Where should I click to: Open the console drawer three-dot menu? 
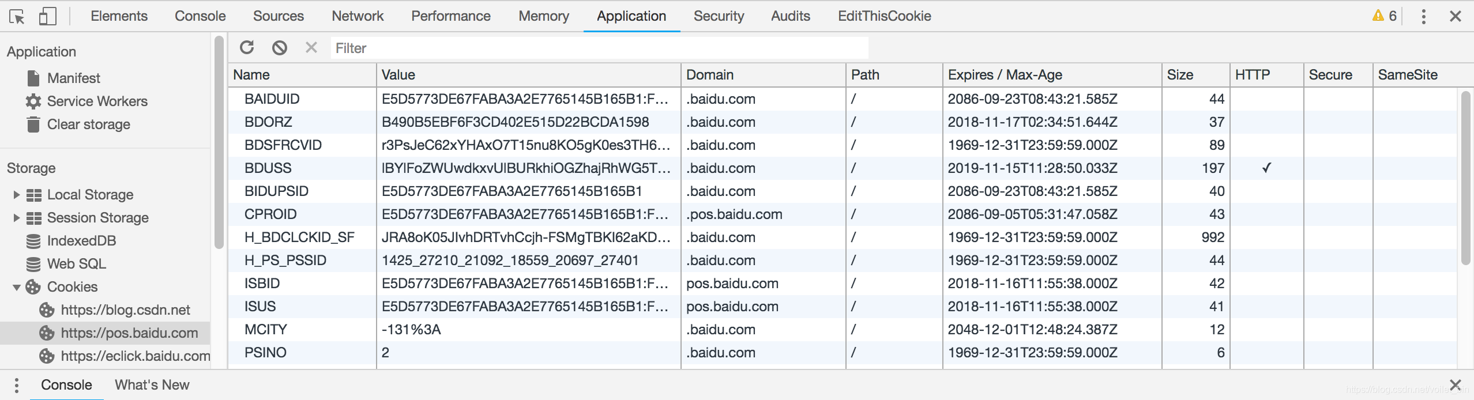point(17,385)
